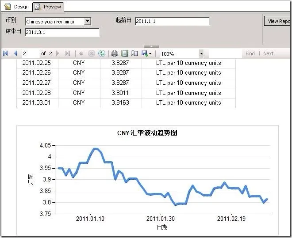The height and width of the screenshot is (238, 292).
Task: Stop report rendering icon
Action: (x=91, y=53)
